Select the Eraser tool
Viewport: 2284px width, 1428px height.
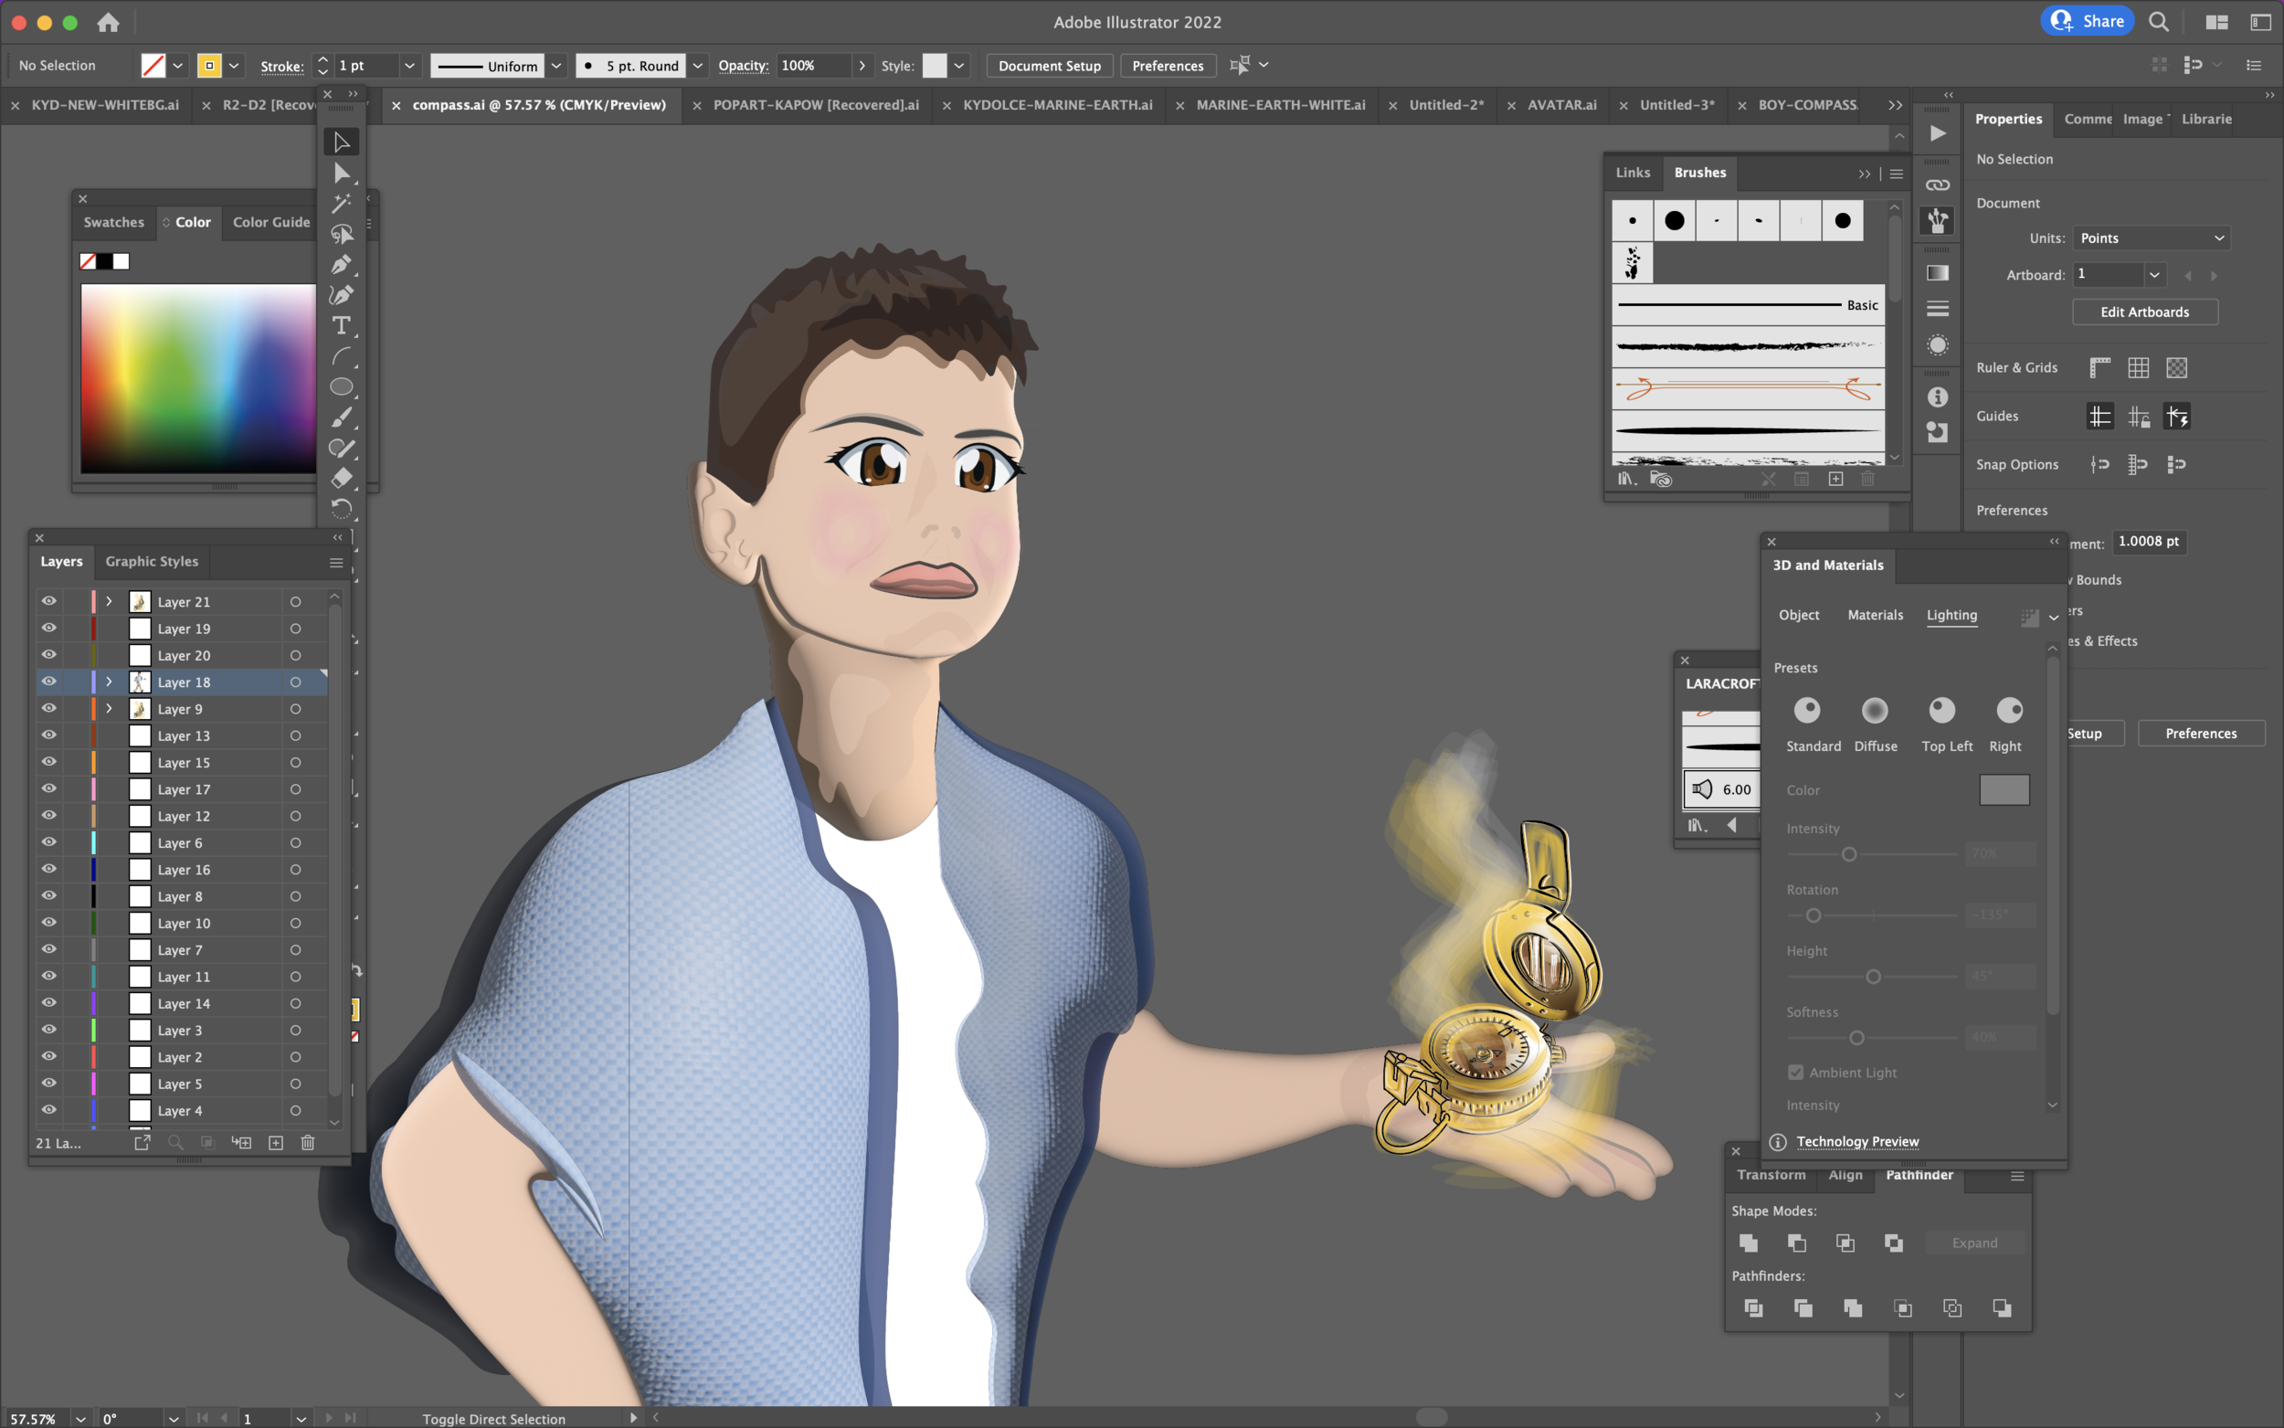[341, 479]
